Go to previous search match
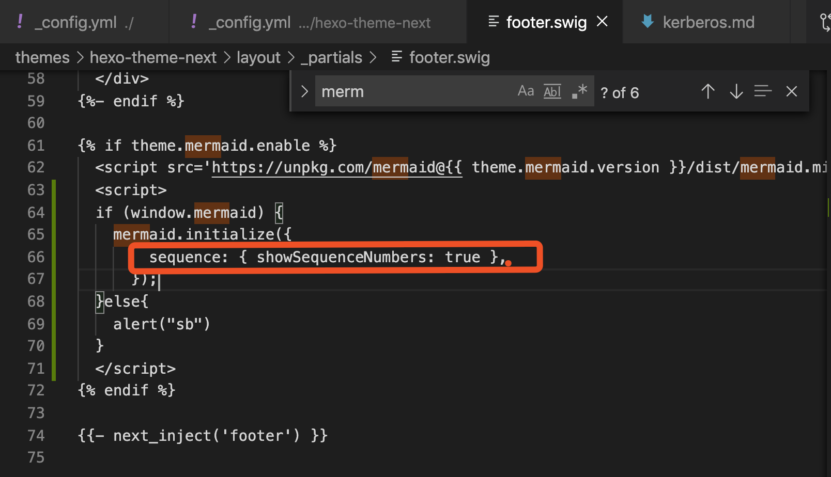The width and height of the screenshot is (831, 477). 708,91
